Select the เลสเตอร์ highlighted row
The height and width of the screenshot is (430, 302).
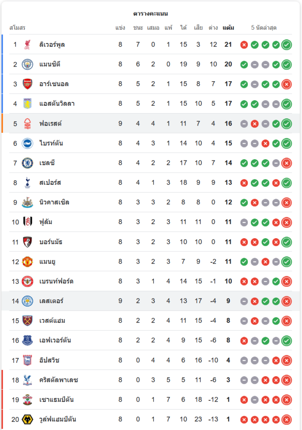151,301
